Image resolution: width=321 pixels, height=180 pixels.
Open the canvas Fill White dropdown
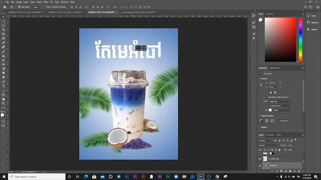pyautogui.click(x=282, y=110)
